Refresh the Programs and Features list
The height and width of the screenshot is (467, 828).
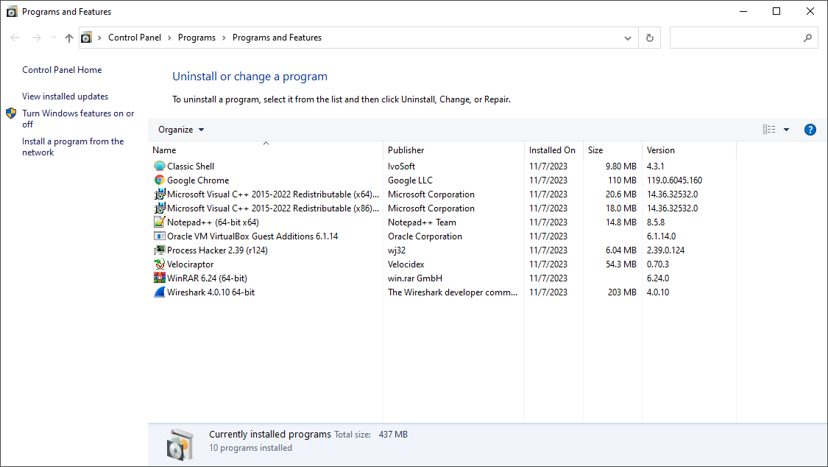649,38
